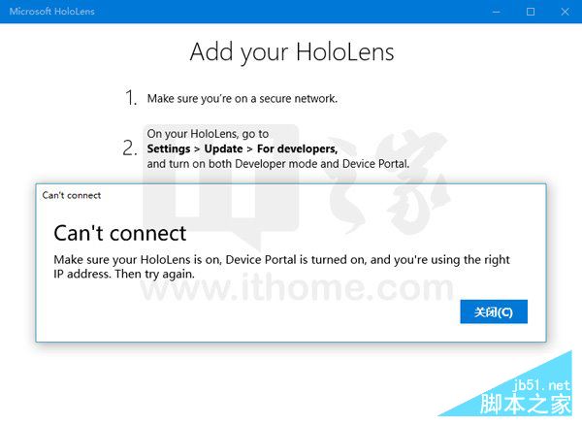Screen dimensions: 582x426
Task: Click the bold 'Settings > Update > For developers' text
Action: click(x=242, y=149)
